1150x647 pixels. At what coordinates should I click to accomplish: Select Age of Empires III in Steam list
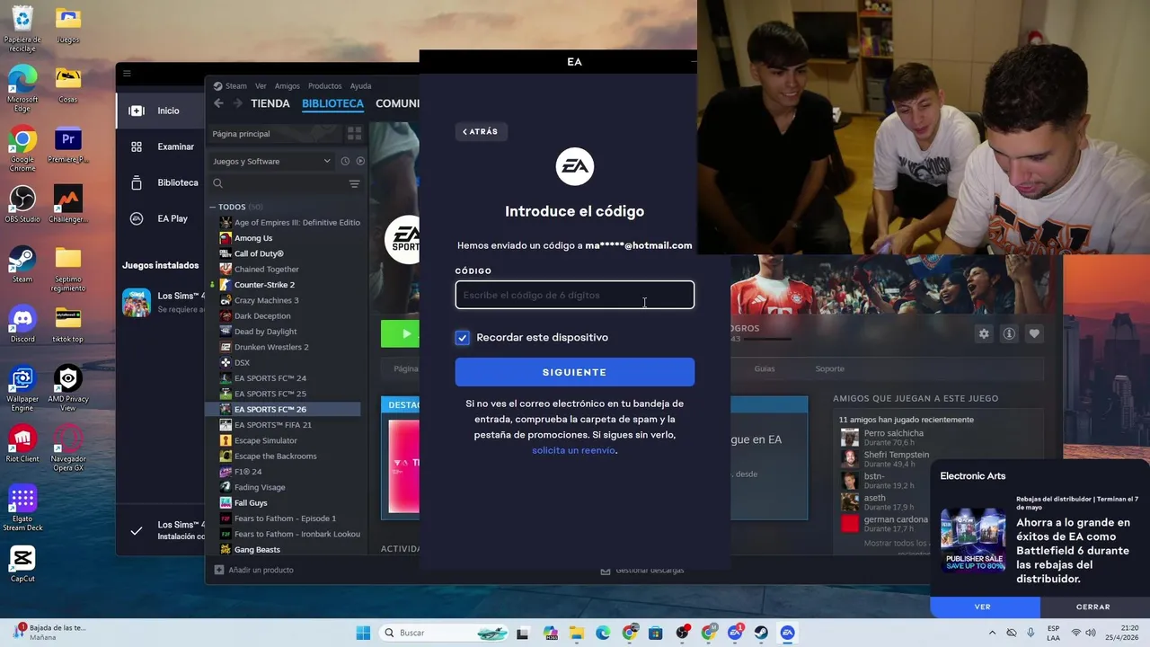click(x=289, y=223)
